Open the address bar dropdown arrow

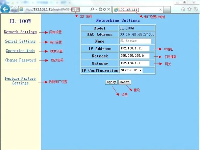tap(96, 9)
